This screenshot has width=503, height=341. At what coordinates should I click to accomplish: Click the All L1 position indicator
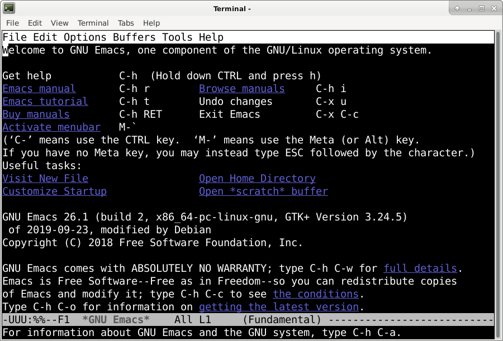(x=192, y=320)
